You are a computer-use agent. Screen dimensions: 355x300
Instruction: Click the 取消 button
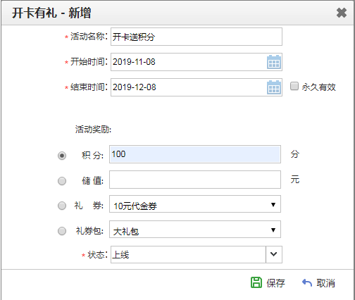pyautogui.click(x=318, y=282)
